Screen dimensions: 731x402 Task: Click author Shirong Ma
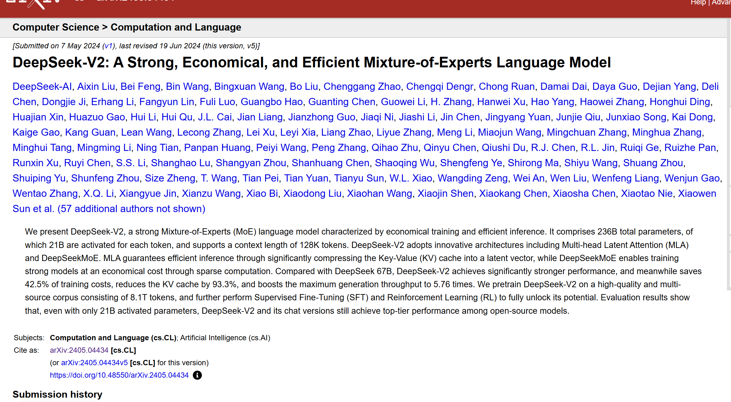(x=533, y=163)
